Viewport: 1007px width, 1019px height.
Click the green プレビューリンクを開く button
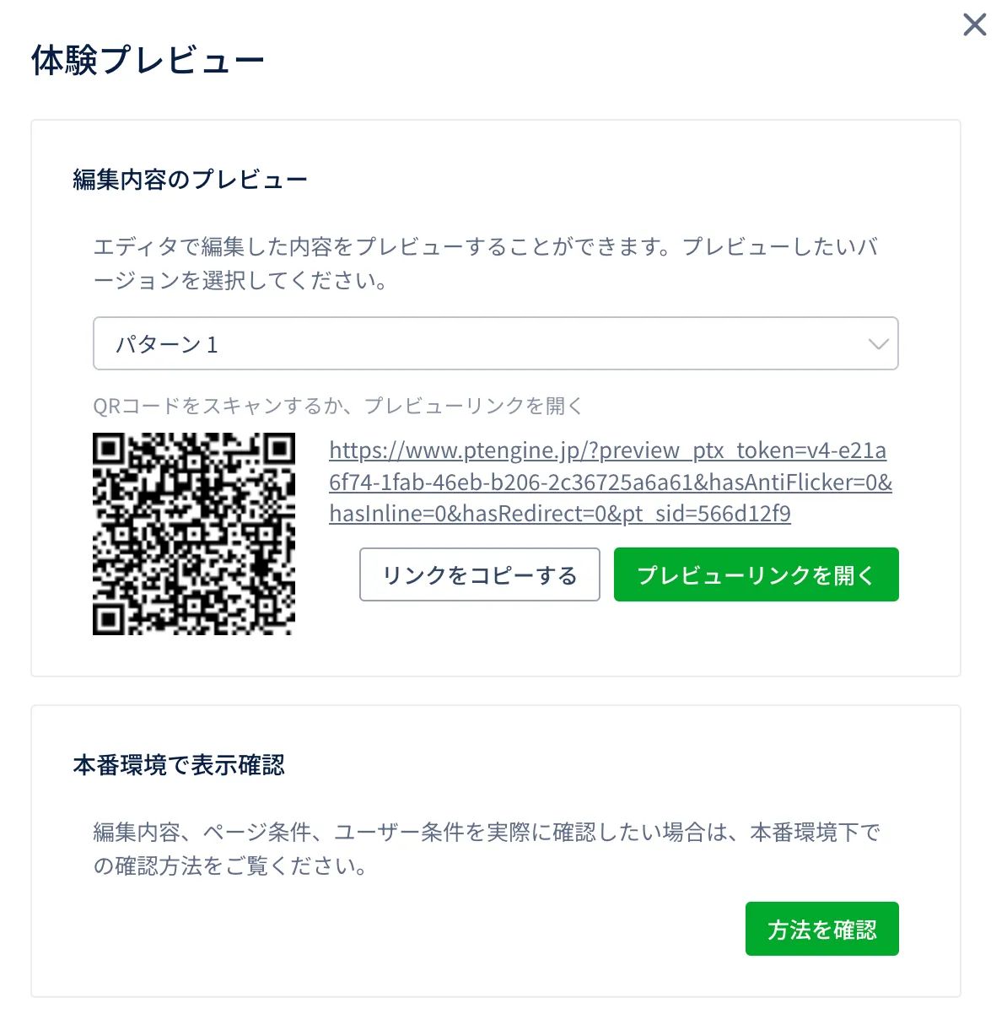[756, 574]
